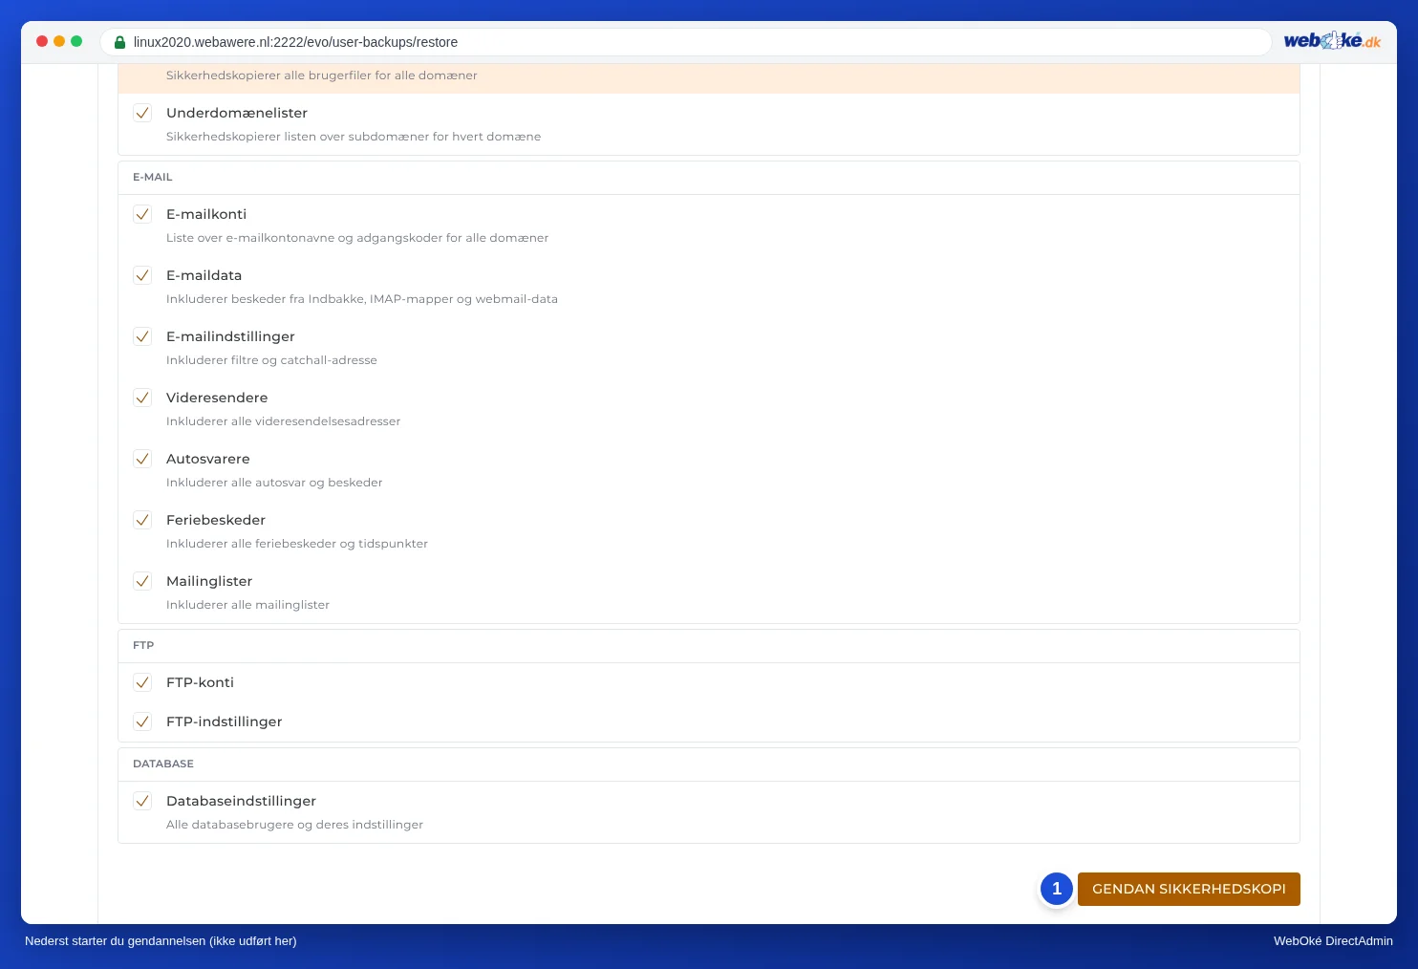Toggle the E-mailkonti checkbox
1418x969 pixels.
pyautogui.click(x=142, y=214)
